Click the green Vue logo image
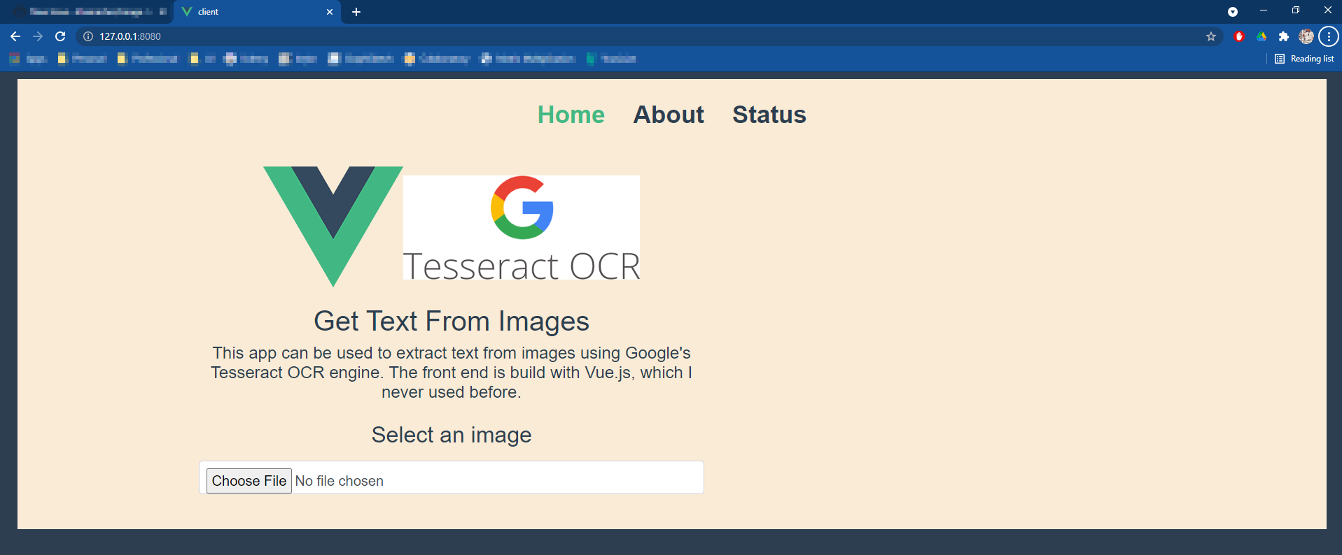This screenshot has height=555, width=1342. tap(333, 226)
